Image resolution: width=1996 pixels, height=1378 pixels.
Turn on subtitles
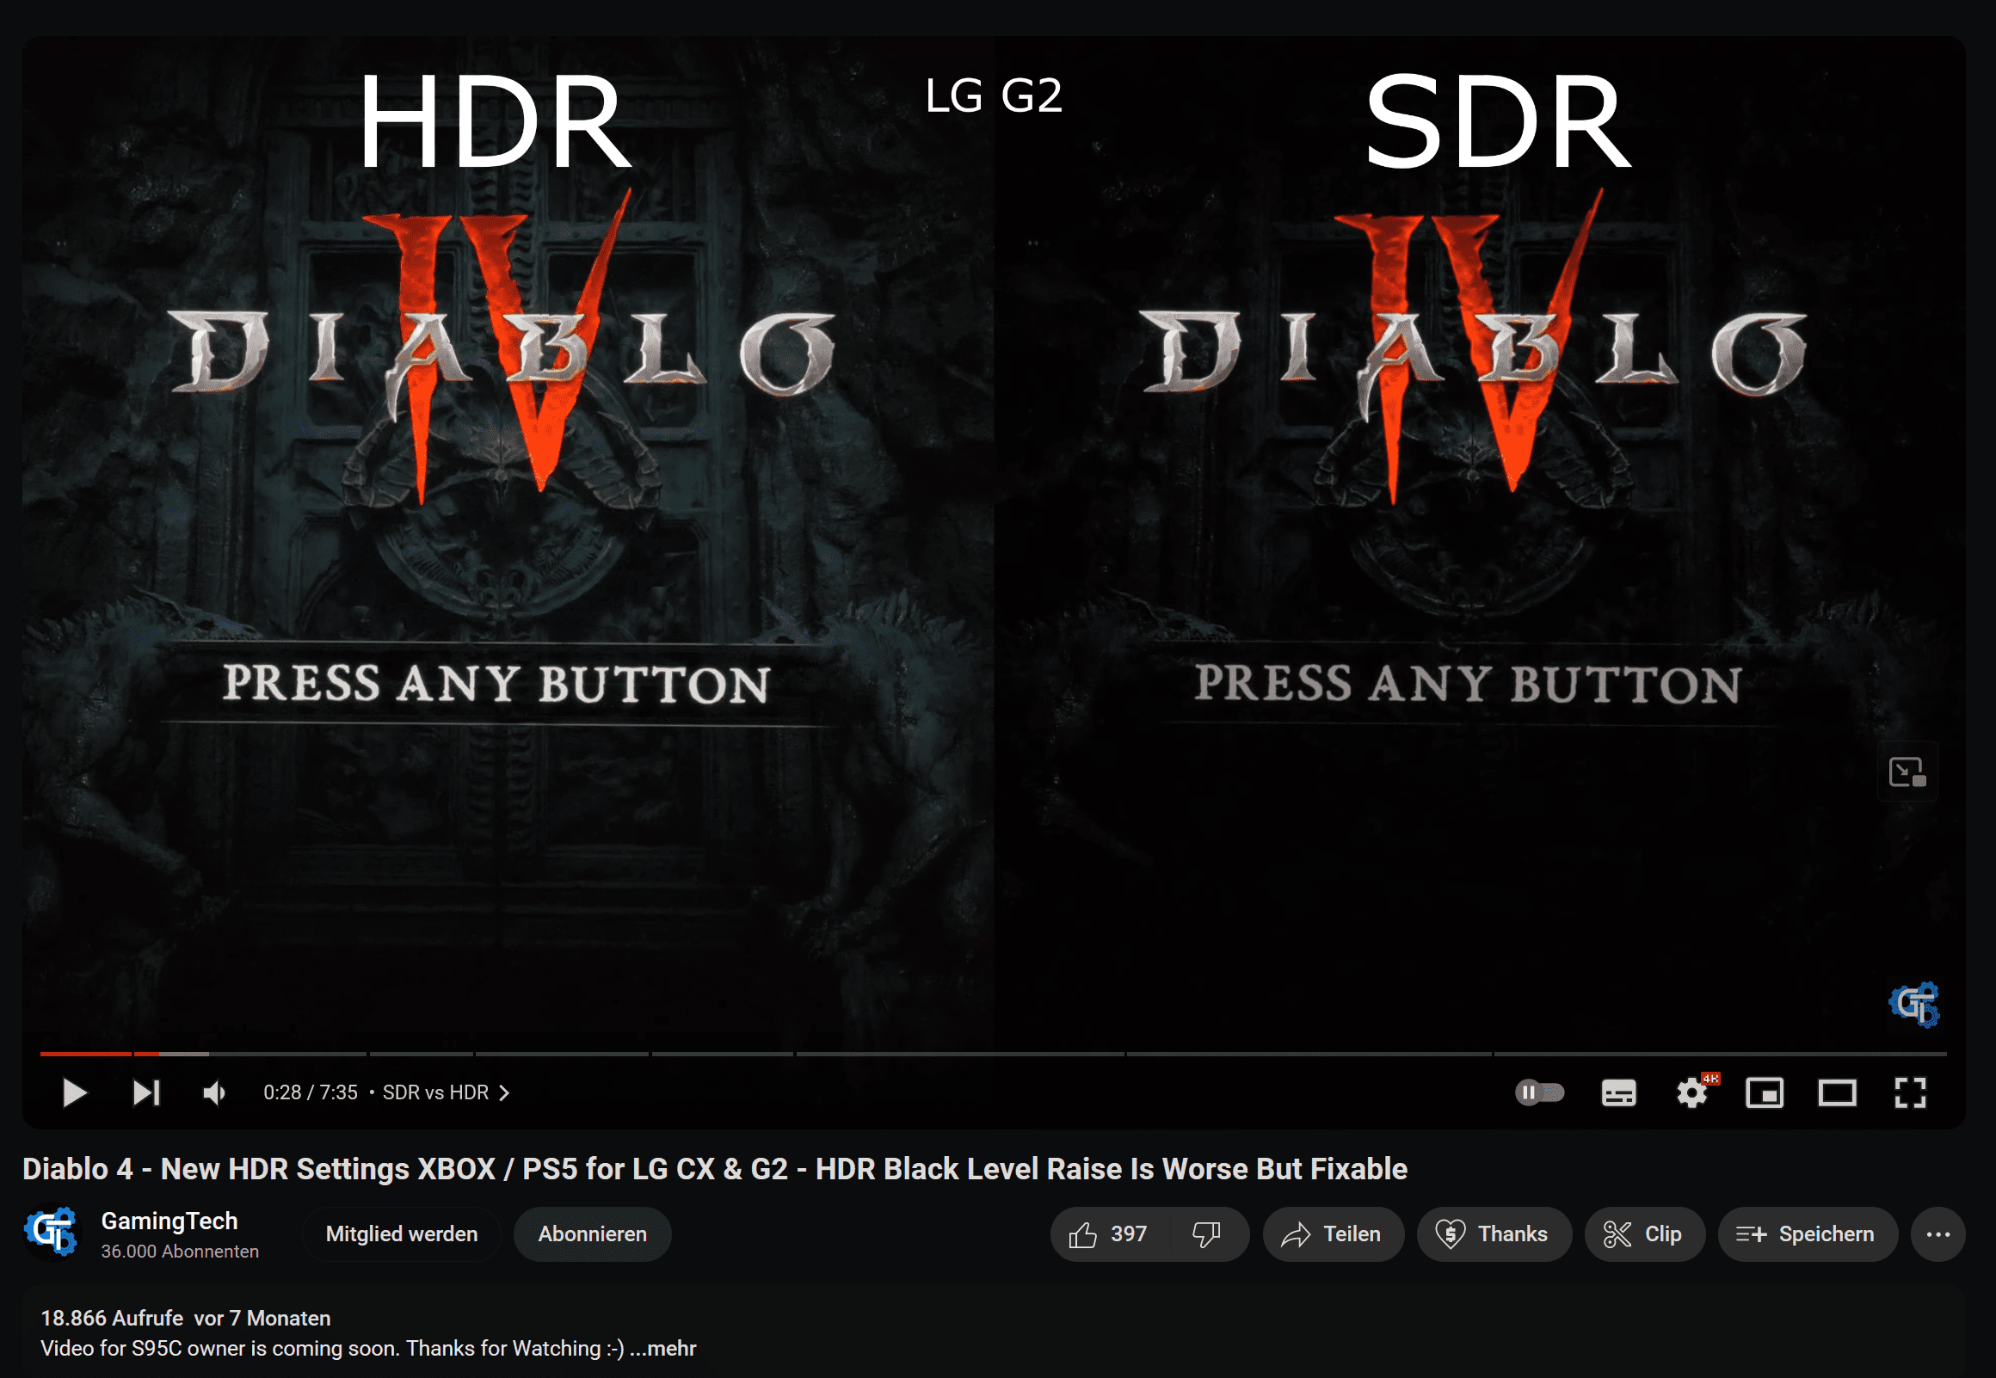[x=1618, y=1093]
